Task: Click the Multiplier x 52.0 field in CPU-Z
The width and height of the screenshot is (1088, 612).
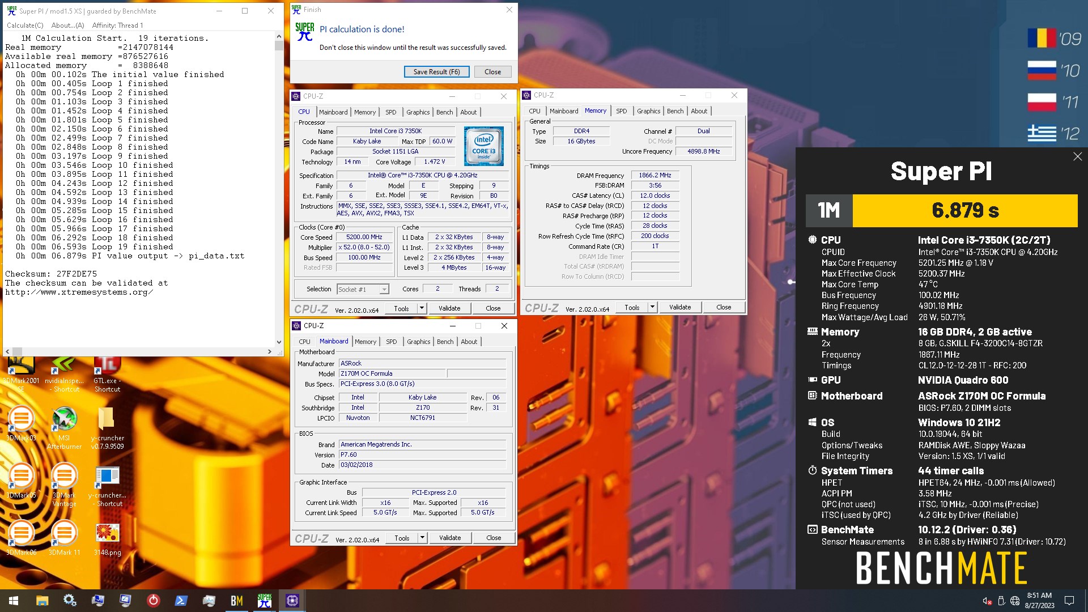Action: click(364, 248)
